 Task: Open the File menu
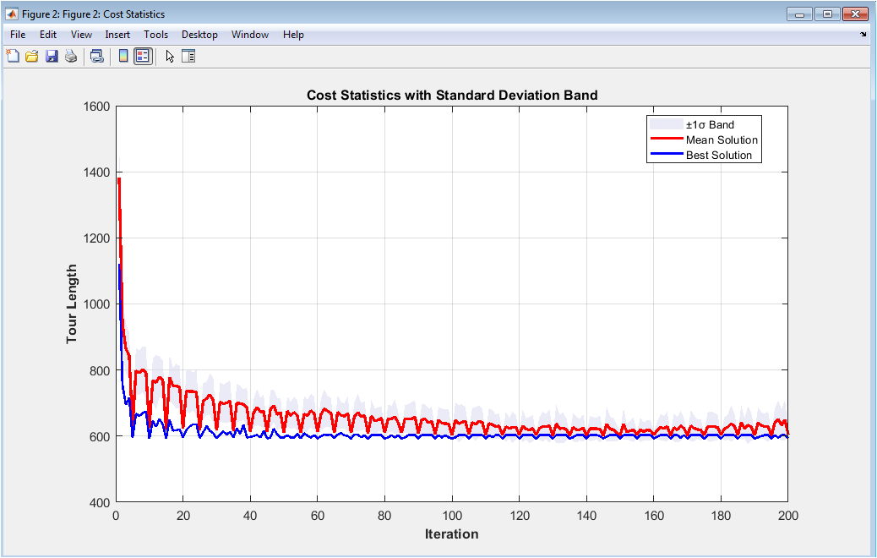[x=18, y=35]
